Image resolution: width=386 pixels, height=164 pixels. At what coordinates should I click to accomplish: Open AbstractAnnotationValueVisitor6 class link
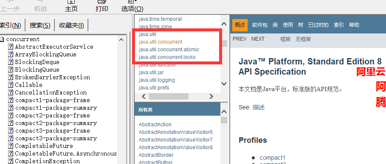click(x=176, y=132)
